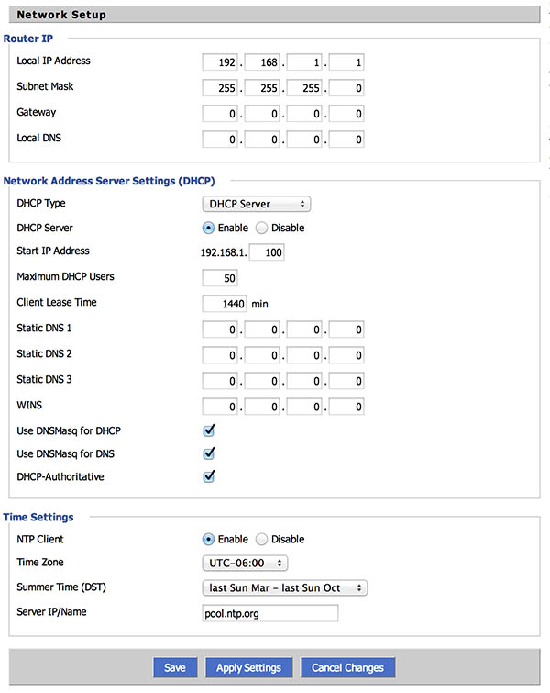Click the Network Setup header text
Image resolution: width=550 pixels, height=693 pixels.
point(61,15)
